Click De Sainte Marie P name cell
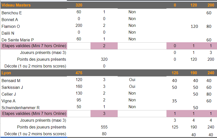The height and width of the screenshot is (138, 217). pyautogui.click(x=34, y=40)
